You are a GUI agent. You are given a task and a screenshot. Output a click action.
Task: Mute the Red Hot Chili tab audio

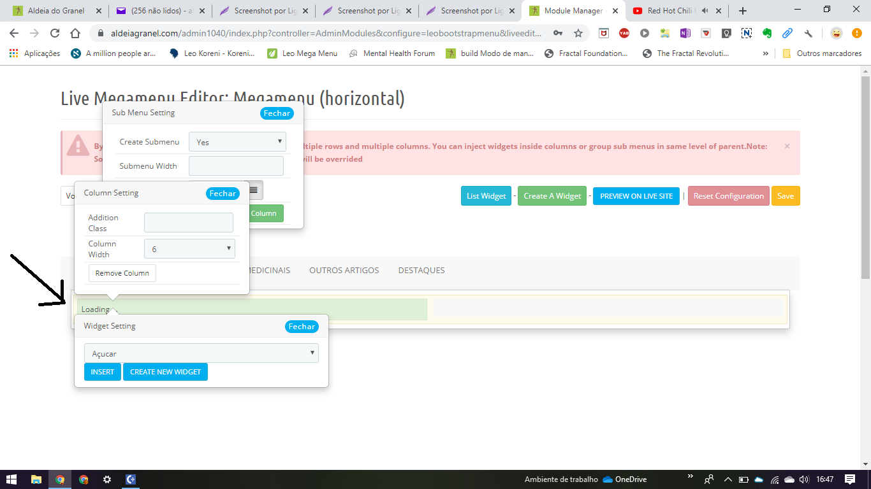[x=705, y=11]
